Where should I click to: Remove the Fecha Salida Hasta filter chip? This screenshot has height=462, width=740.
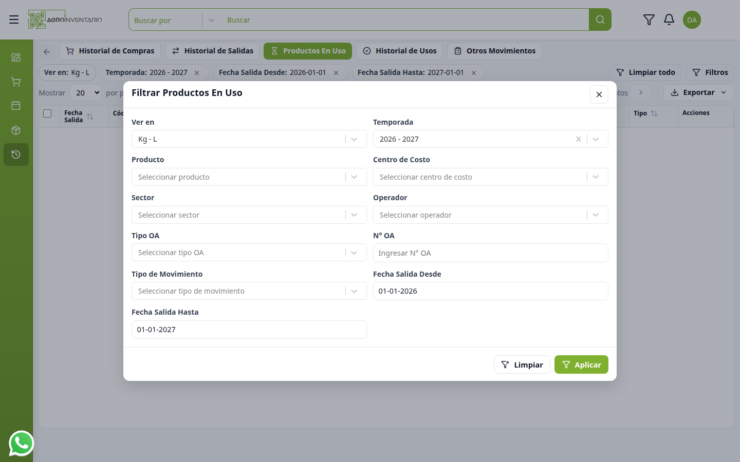[x=474, y=73]
